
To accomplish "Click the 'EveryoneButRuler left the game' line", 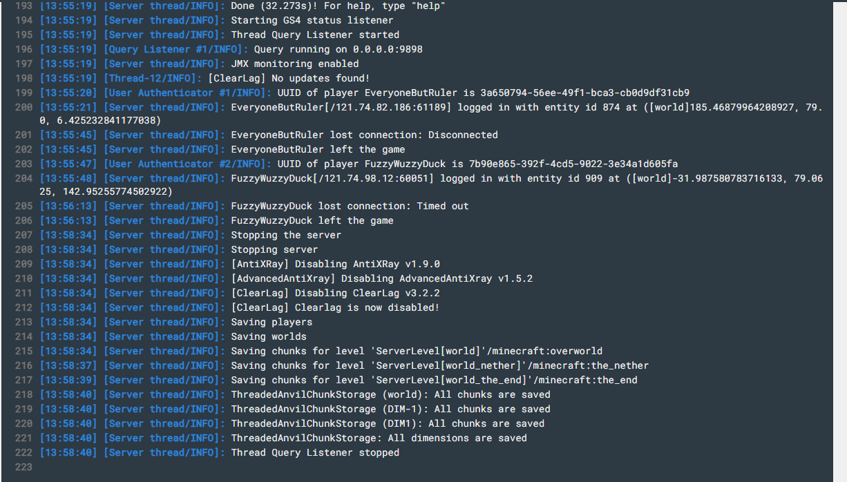I will point(318,149).
